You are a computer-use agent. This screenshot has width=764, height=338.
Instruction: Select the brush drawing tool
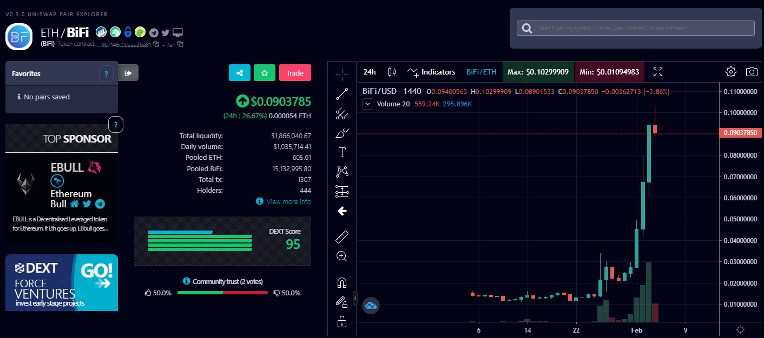(342, 133)
